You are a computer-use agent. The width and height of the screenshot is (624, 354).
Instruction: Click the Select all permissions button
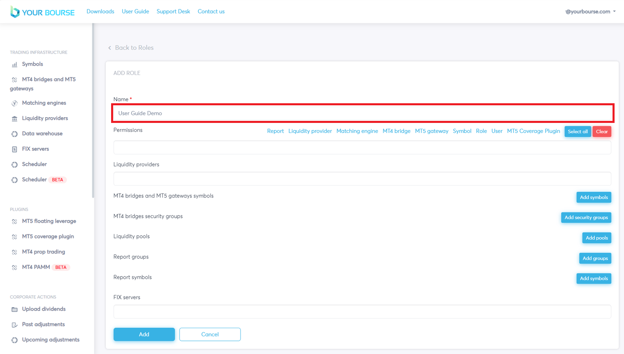coord(578,132)
